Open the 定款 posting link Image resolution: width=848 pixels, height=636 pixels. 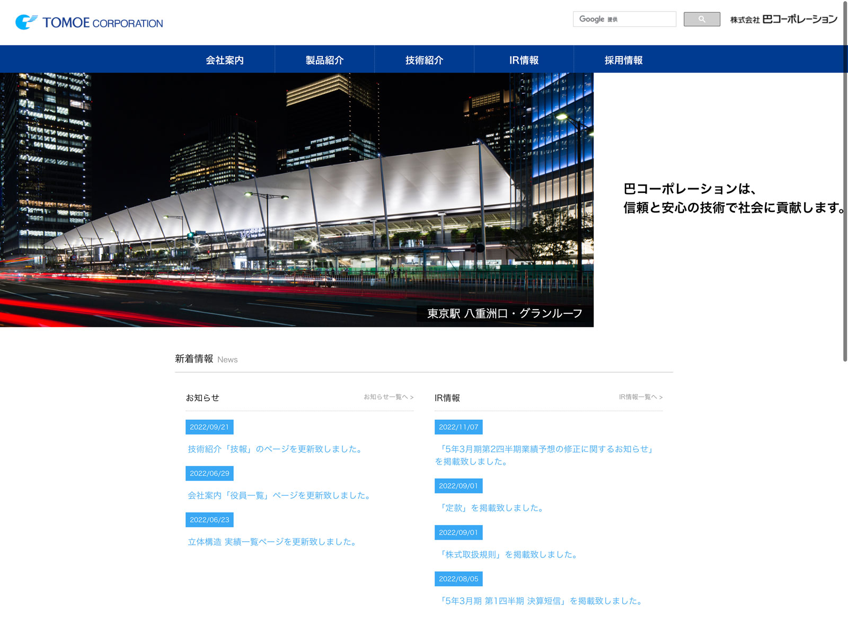pyautogui.click(x=490, y=508)
